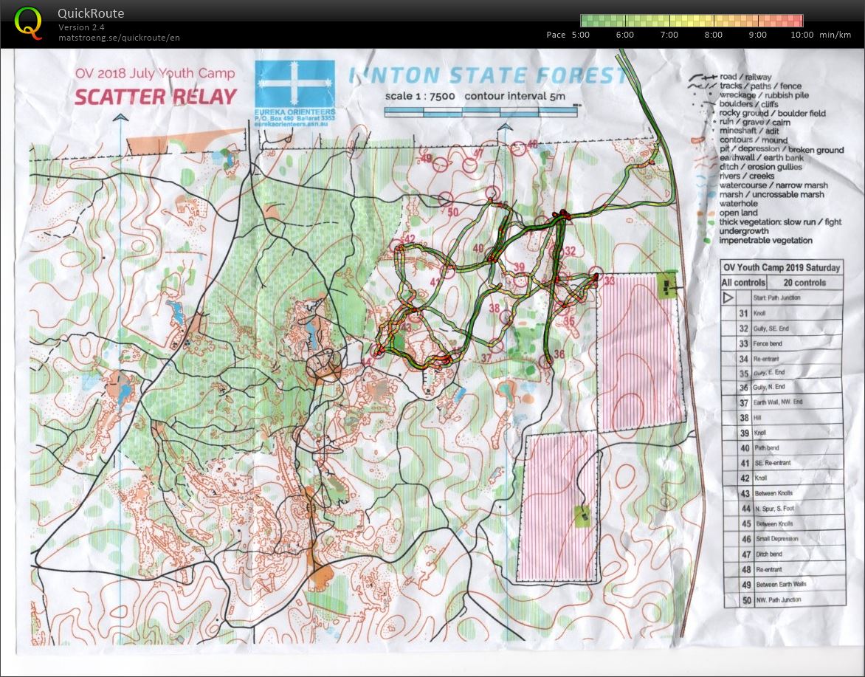This screenshot has width=865, height=677.
Task: Click the 10:00 pace label
Action: point(802,35)
